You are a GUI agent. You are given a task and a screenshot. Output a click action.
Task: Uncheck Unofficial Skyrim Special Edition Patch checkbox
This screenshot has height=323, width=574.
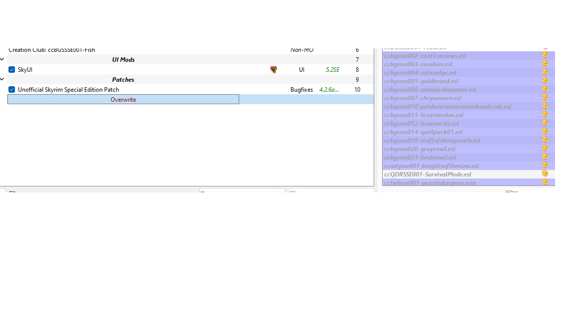click(x=12, y=90)
